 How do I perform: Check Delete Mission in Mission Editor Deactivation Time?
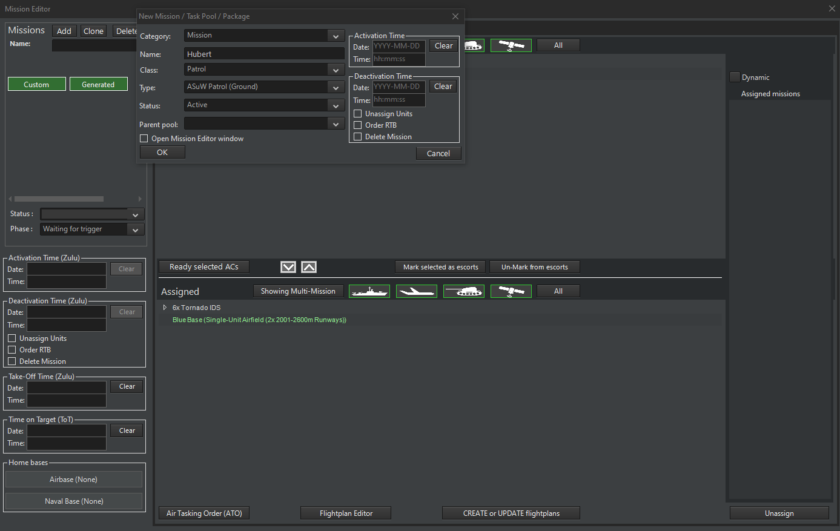click(x=12, y=361)
